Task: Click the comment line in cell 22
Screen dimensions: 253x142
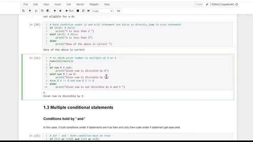Action: click(80, 136)
